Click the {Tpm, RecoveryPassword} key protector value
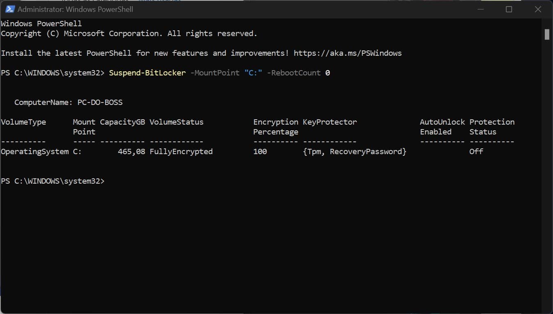Viewport: 553px width, 314px height. 354,152
